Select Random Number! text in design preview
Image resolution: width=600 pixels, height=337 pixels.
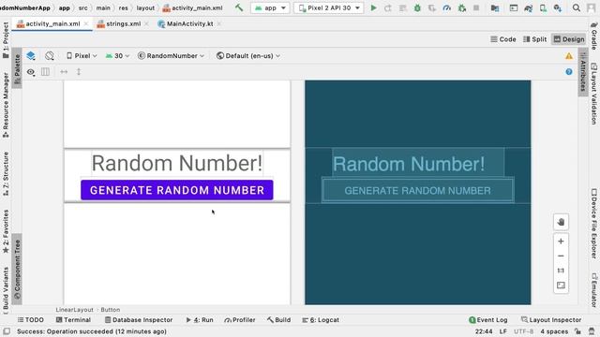click(x=177, y=163)
